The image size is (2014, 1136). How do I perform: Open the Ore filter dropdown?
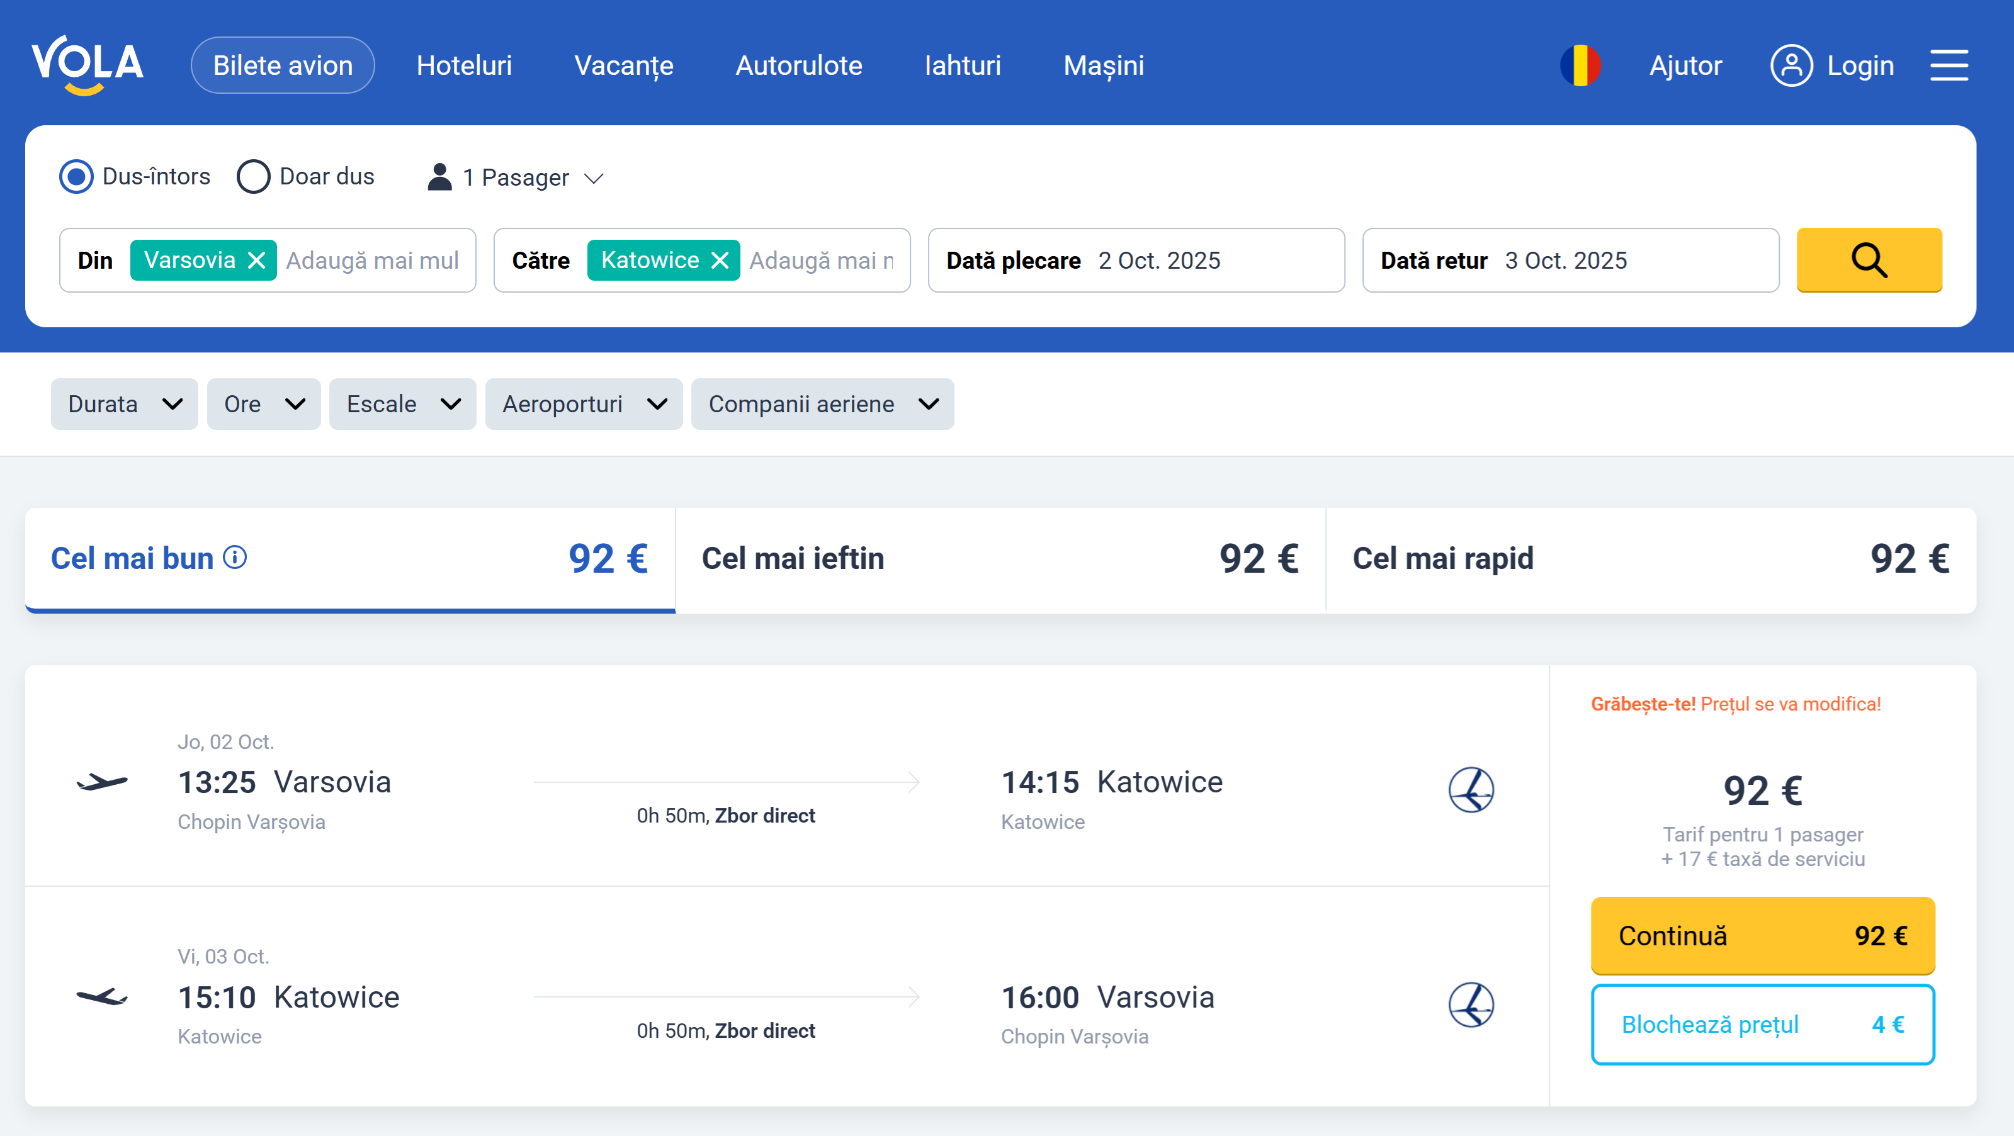click(x=264, y=403)
